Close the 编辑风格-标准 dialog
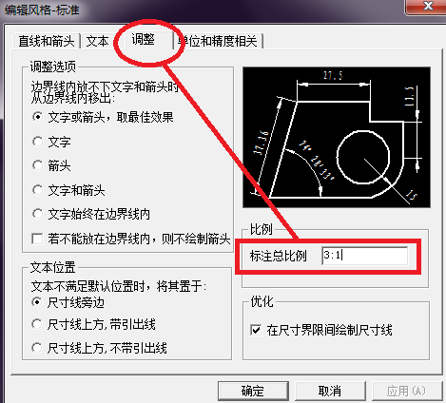Viewport: 446px width, 403px height. (428, 6)
